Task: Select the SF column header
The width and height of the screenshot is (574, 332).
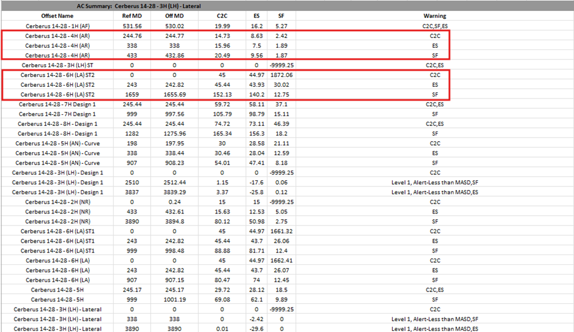Action: [x=281, y=15]
